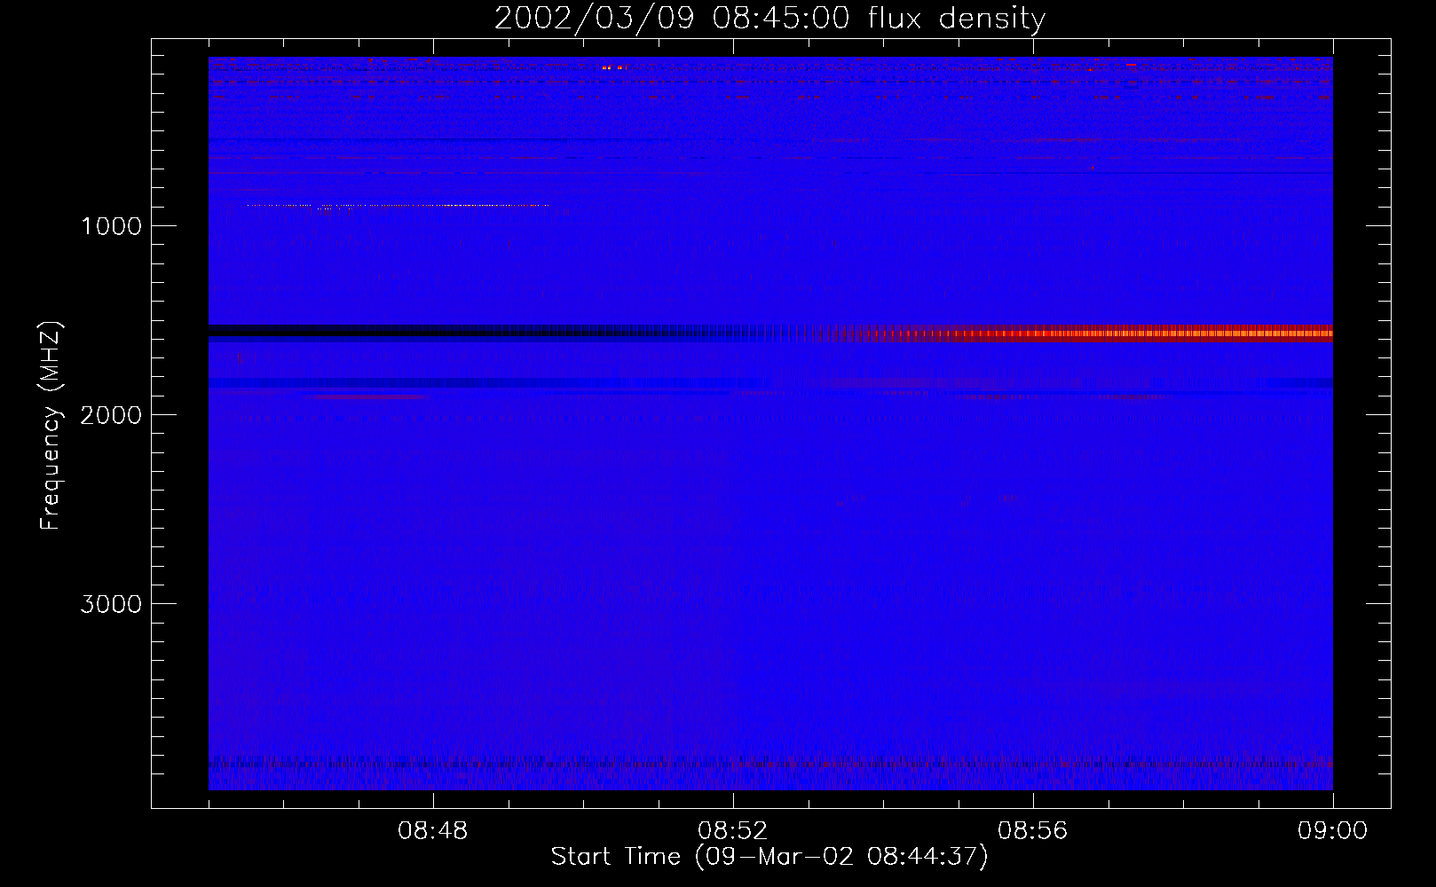Viewport: 1436px width, 887px height.
Task: Click the 08:52 time tick label
Action: tap(733, 831)
